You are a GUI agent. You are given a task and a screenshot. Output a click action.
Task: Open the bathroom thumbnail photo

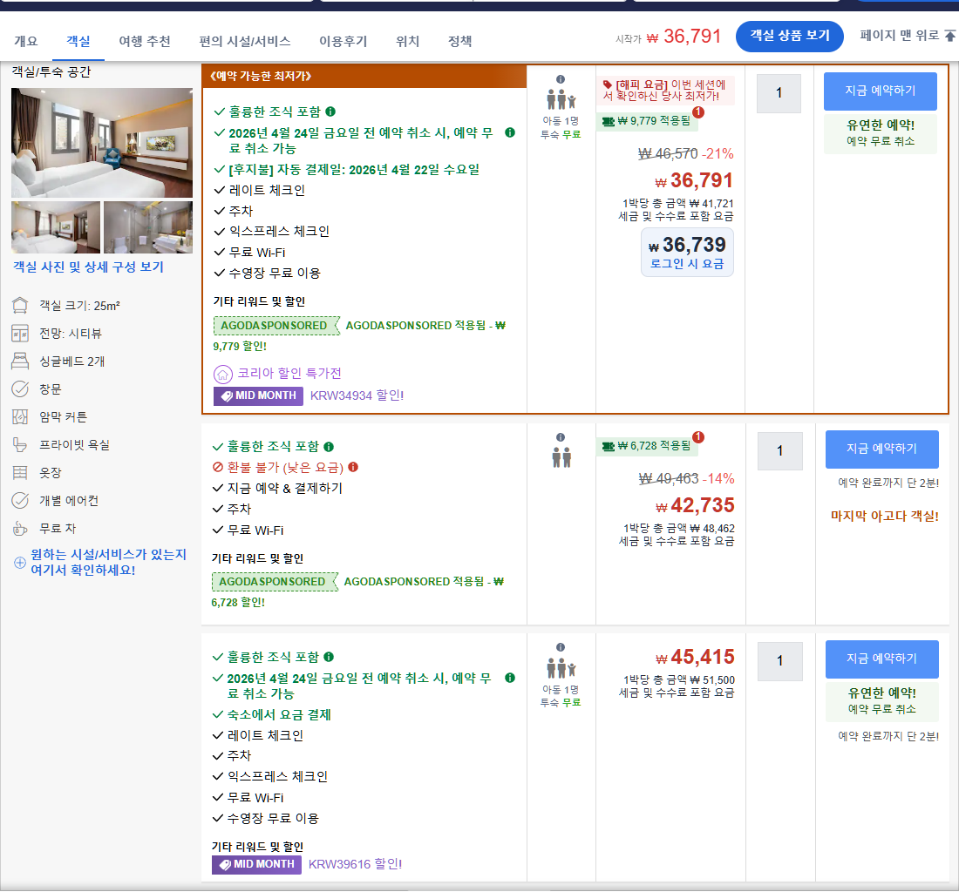click(148, 227)
